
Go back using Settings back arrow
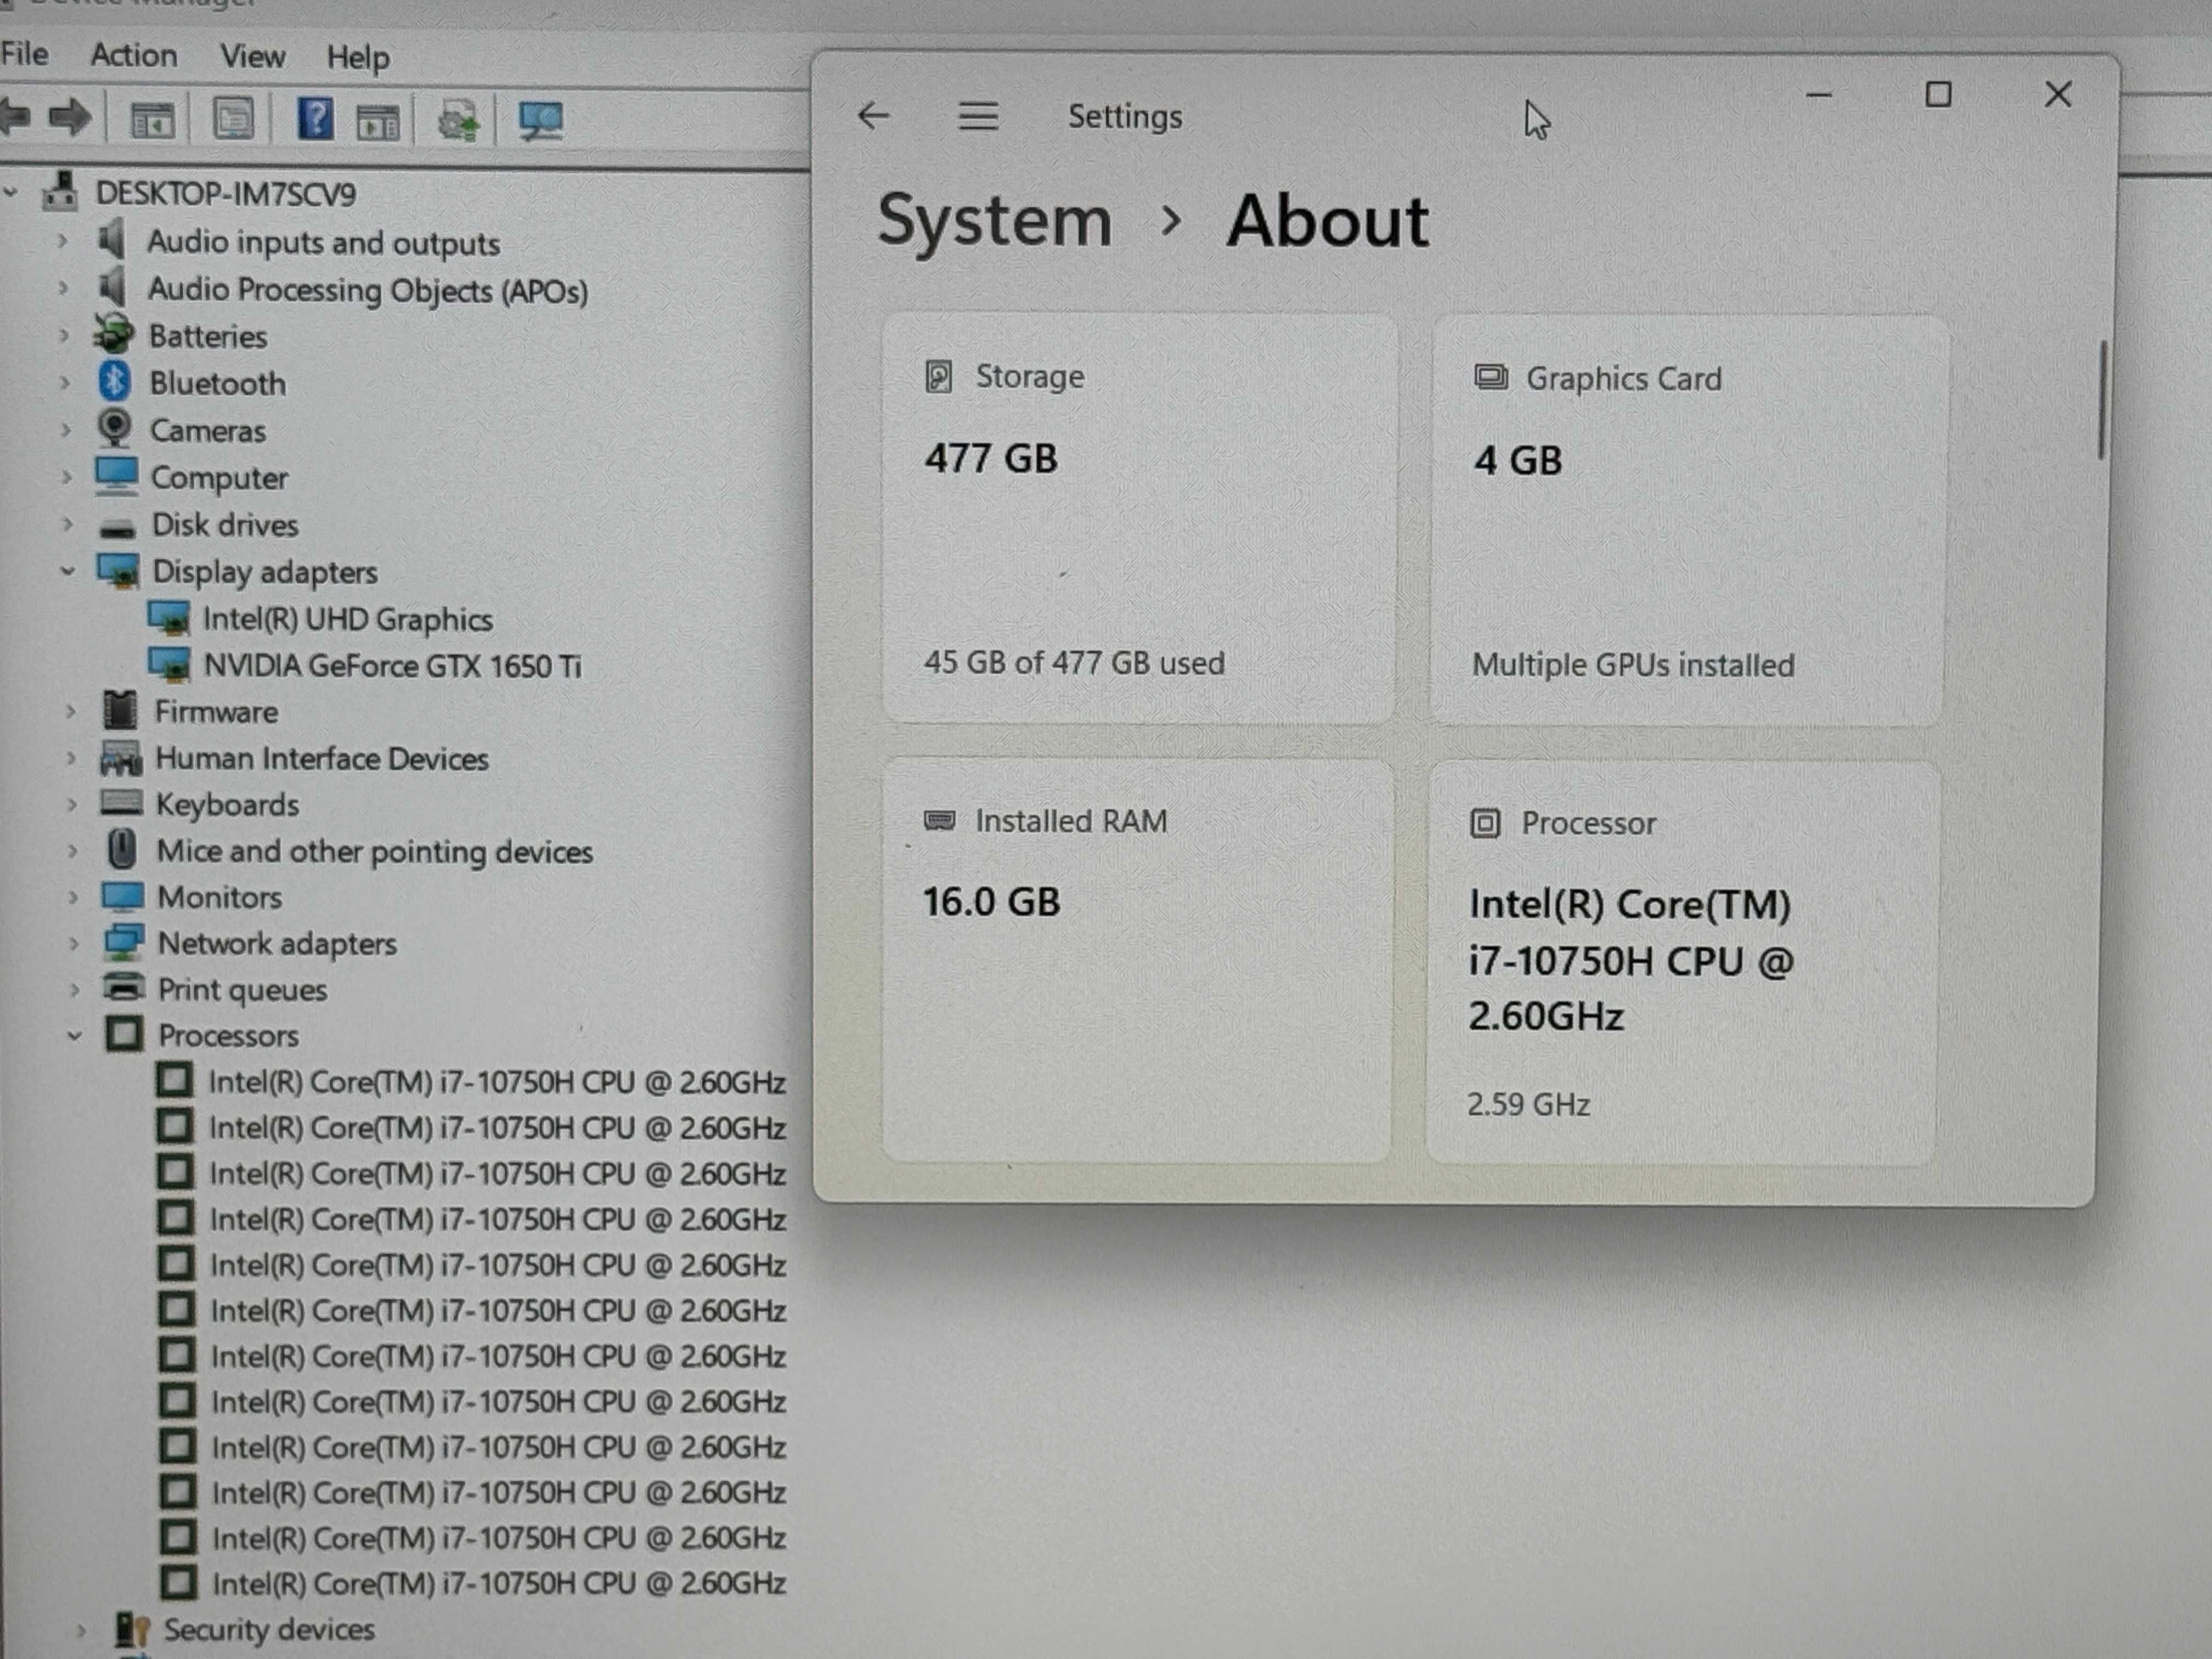point(874,116)
